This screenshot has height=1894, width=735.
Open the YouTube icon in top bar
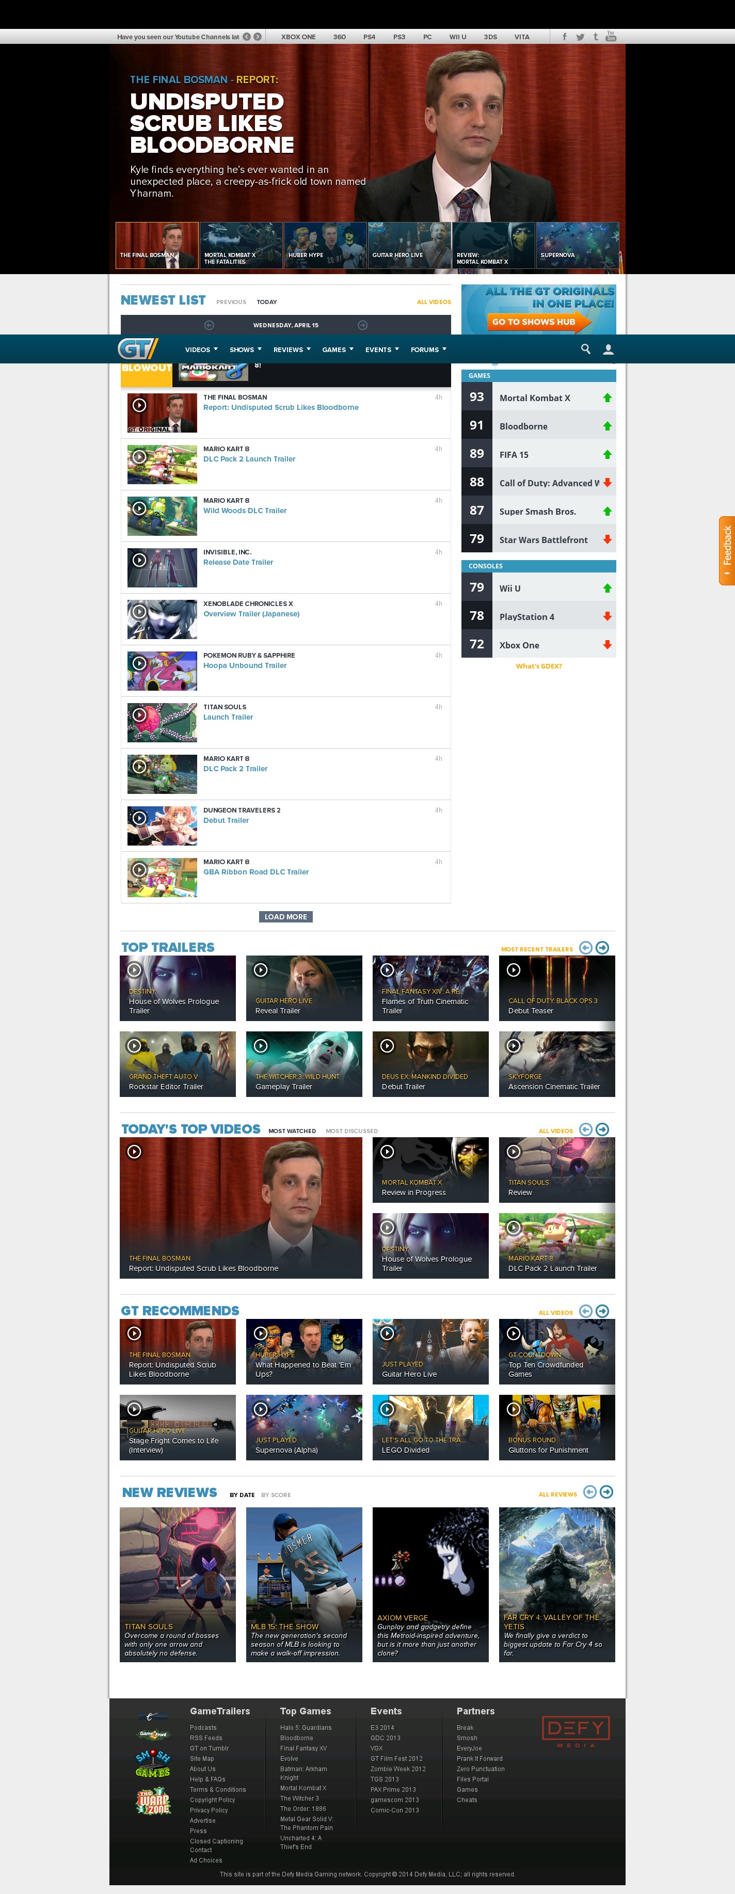(x=610, y=36)
